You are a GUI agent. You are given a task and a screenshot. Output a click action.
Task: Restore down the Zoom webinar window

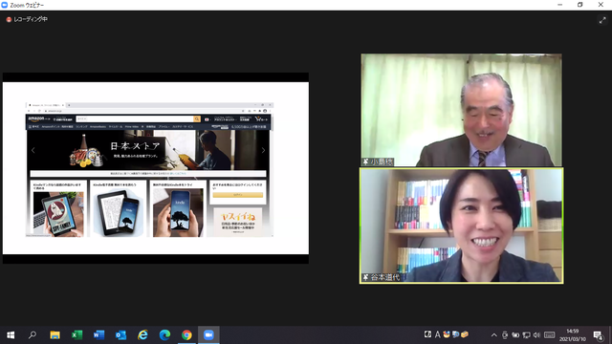580,5
